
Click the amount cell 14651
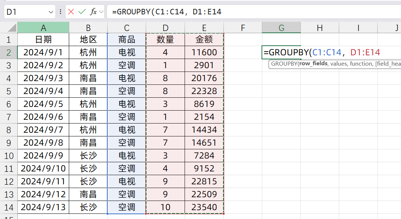[204, 143]
